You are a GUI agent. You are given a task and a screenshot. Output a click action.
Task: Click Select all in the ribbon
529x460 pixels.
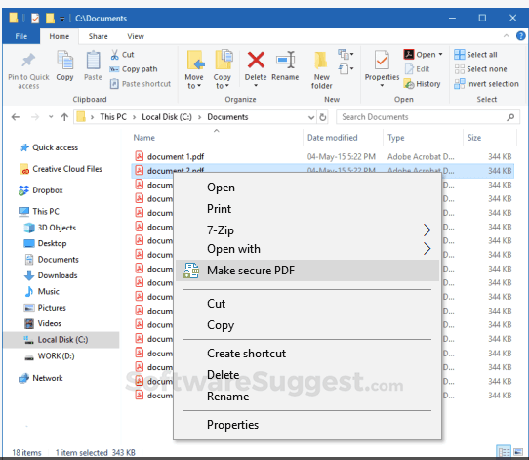[475, 55]
